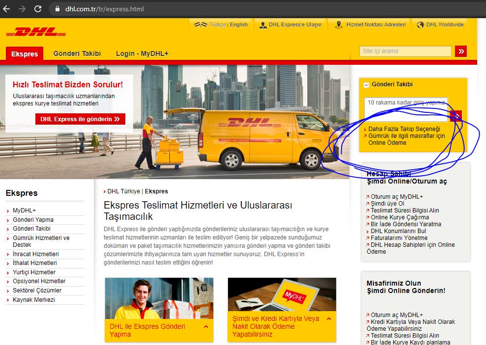This screenshot has width=486, height=345.
Task: Open Kaynak Merkezi in the sidebar
Action: click(34, 300)
